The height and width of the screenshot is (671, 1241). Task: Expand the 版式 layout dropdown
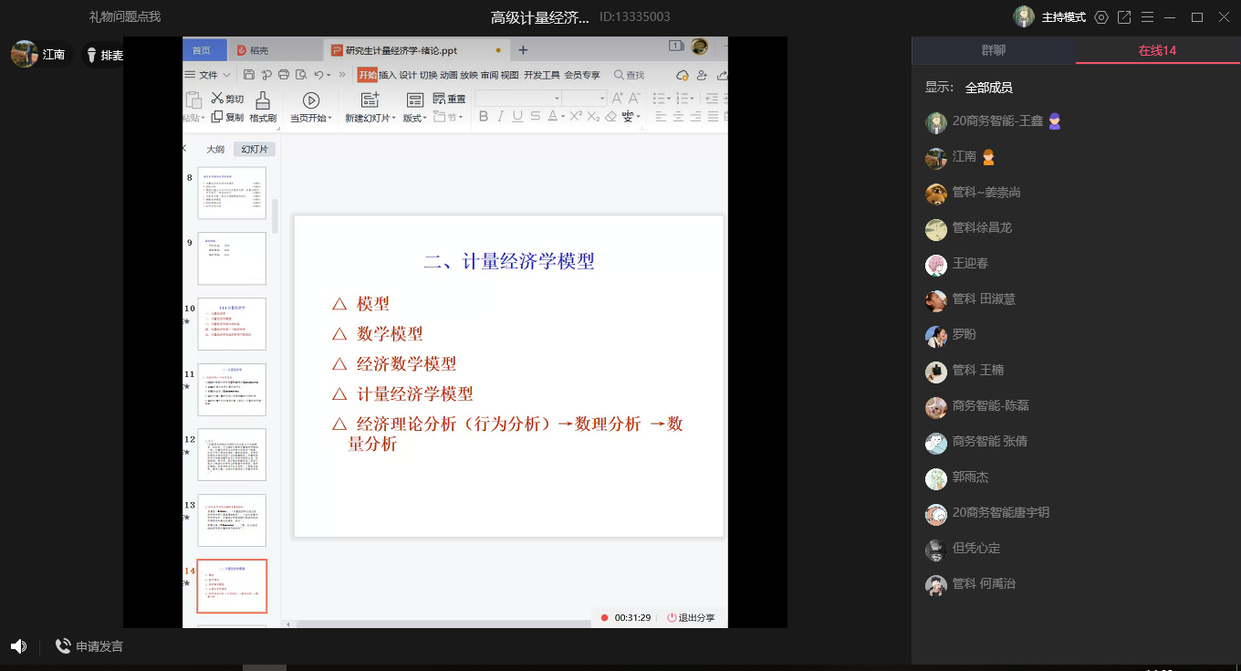[x=415, y=118]
